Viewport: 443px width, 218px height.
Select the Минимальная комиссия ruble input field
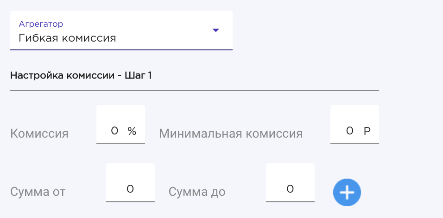(x=354, y=125)
